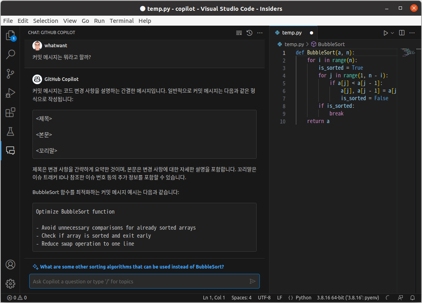
Task: Click the 'def BubbleSort(a, n):' line
Action: point(325,53)
